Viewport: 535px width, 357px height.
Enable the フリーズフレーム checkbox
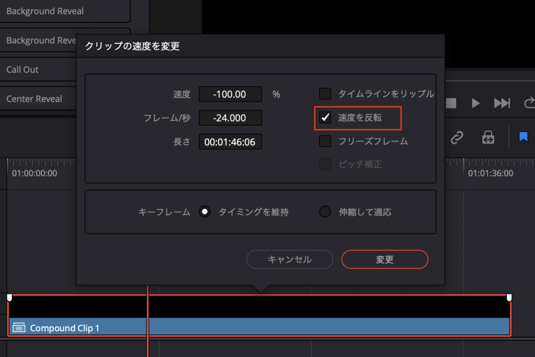(325, 141)
